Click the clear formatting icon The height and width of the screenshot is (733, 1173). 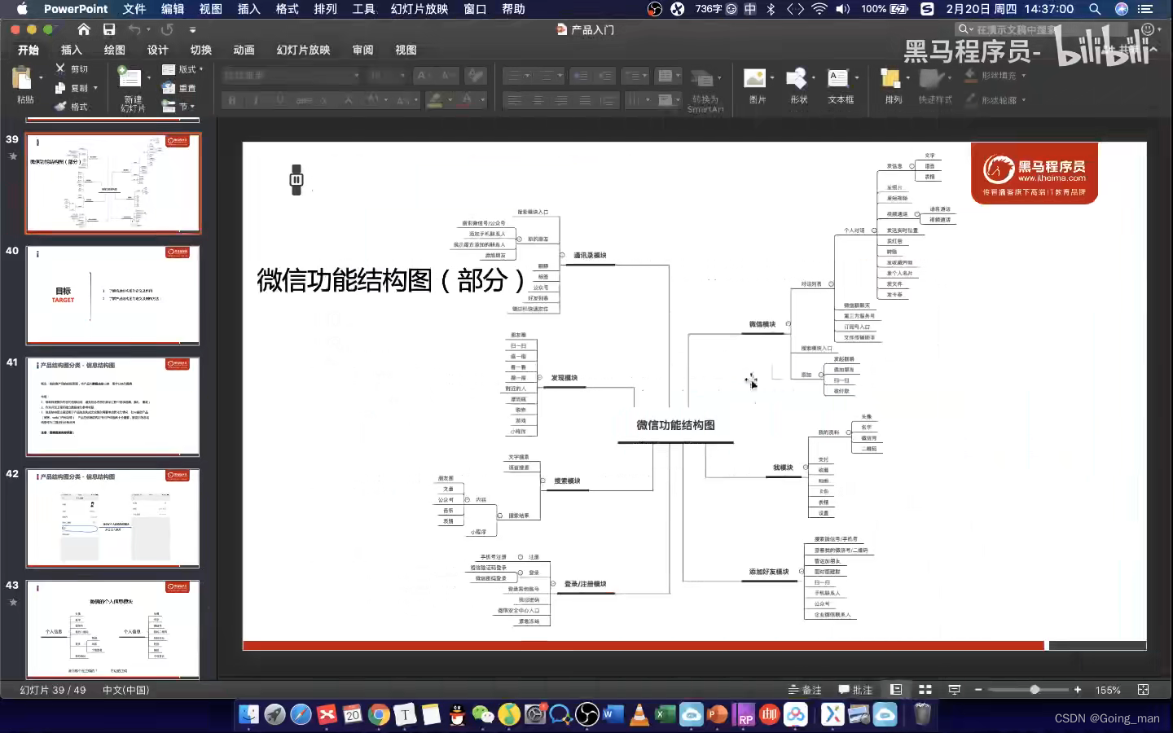pyautogui.click(x=476, y=76)
